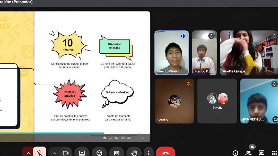Image resolution: width=278 pixels, height=156 pixels.
Task: Open the activities grid icon
Action: pos(274,153)
